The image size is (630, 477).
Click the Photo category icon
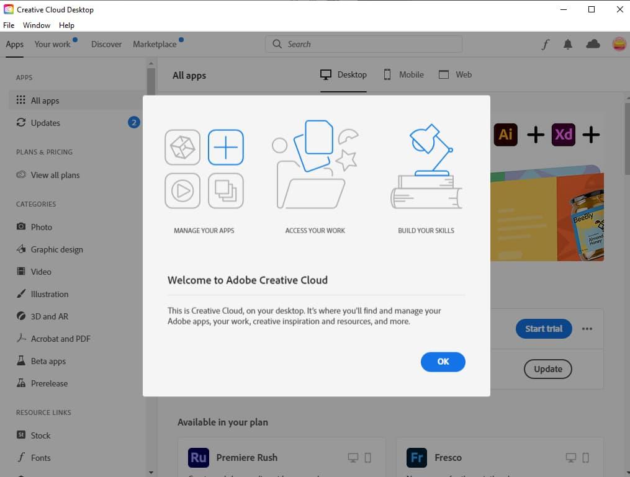22,227
